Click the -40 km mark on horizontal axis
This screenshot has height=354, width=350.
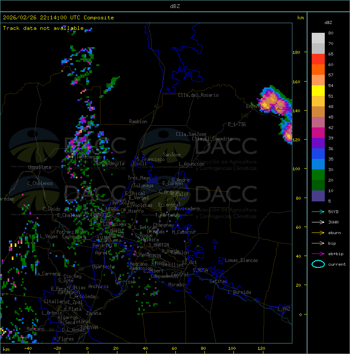(28, 349)
